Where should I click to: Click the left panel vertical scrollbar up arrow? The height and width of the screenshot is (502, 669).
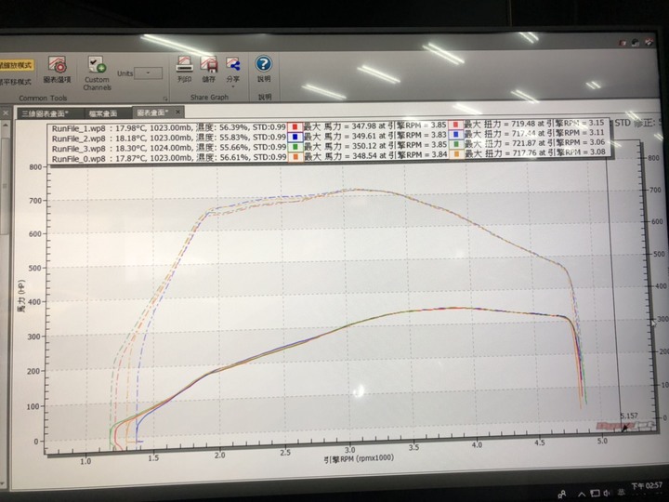pos(5,126)
